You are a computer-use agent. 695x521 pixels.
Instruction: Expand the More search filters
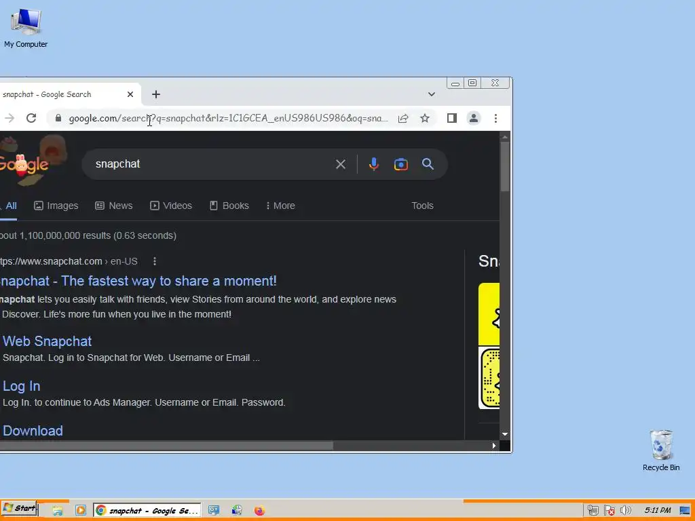point(280,206)
